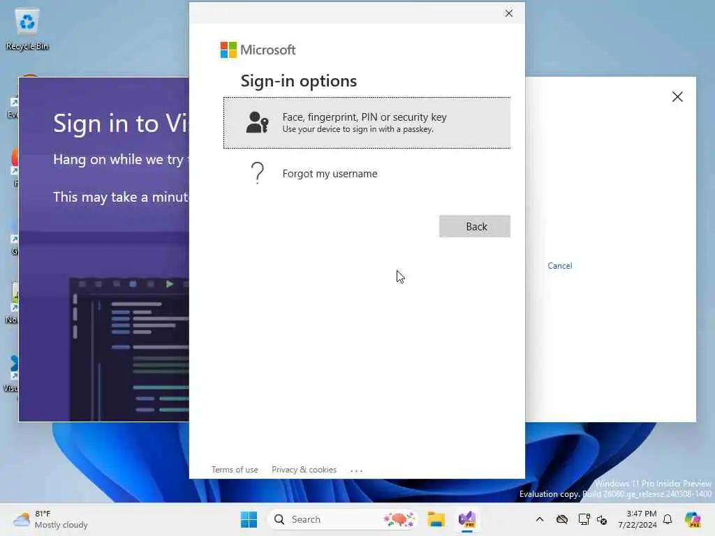
Task: Cancel the Visual Studio sign-in
Action: pyautogui.click(x=559, y=266)
